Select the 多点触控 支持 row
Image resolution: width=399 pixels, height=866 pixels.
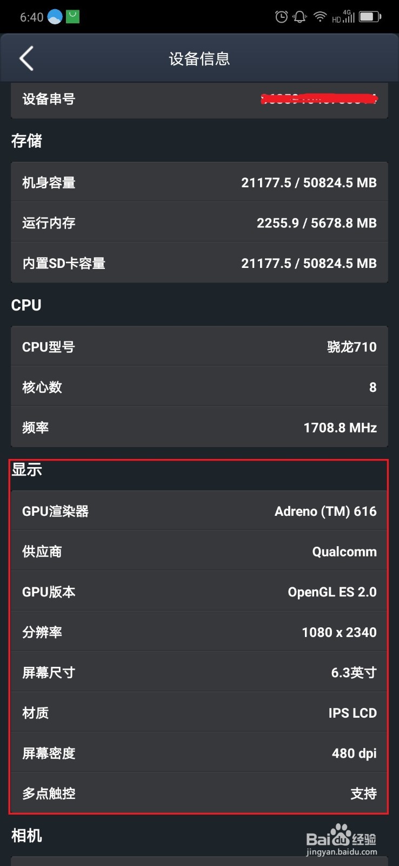(199, 793)
